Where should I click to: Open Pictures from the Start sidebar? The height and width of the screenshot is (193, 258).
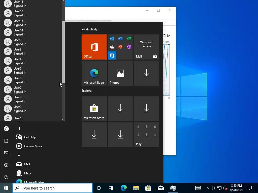coord(6,153)
